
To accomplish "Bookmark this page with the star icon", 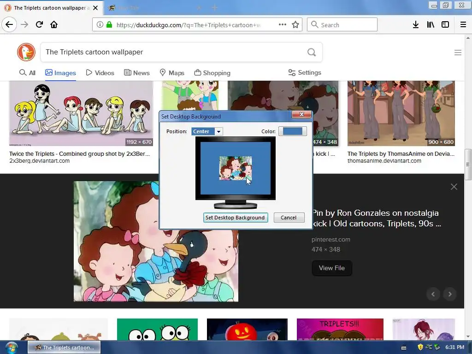I will click(295, 25).
